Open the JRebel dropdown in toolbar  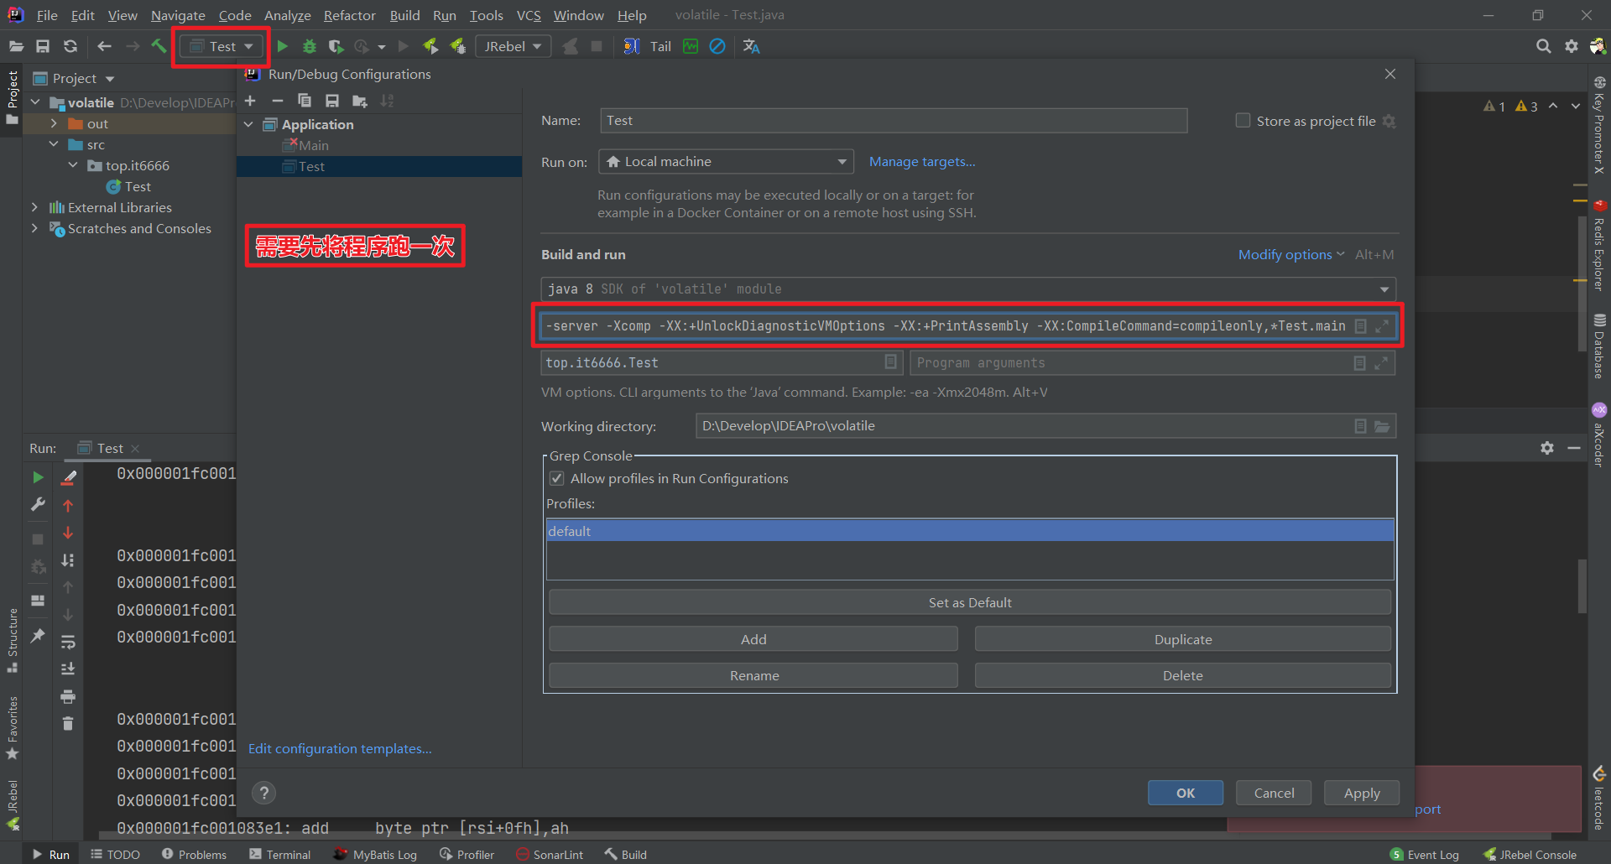pos(514,46)
